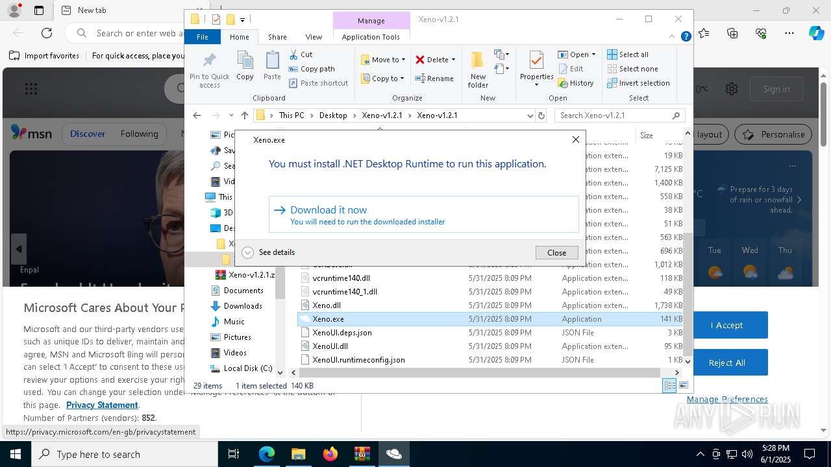Open Task View on taskbar
The image size is (831, 467).
click(234, 454)
